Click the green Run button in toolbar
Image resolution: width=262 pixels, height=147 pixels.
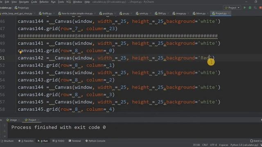[x=245, y=8]
